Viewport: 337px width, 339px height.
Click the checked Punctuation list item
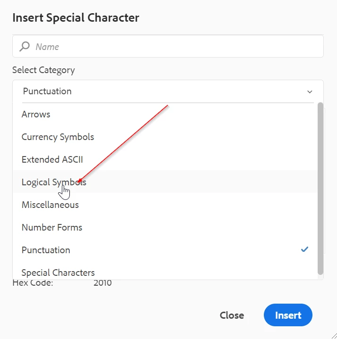click(x=46, y=250)
